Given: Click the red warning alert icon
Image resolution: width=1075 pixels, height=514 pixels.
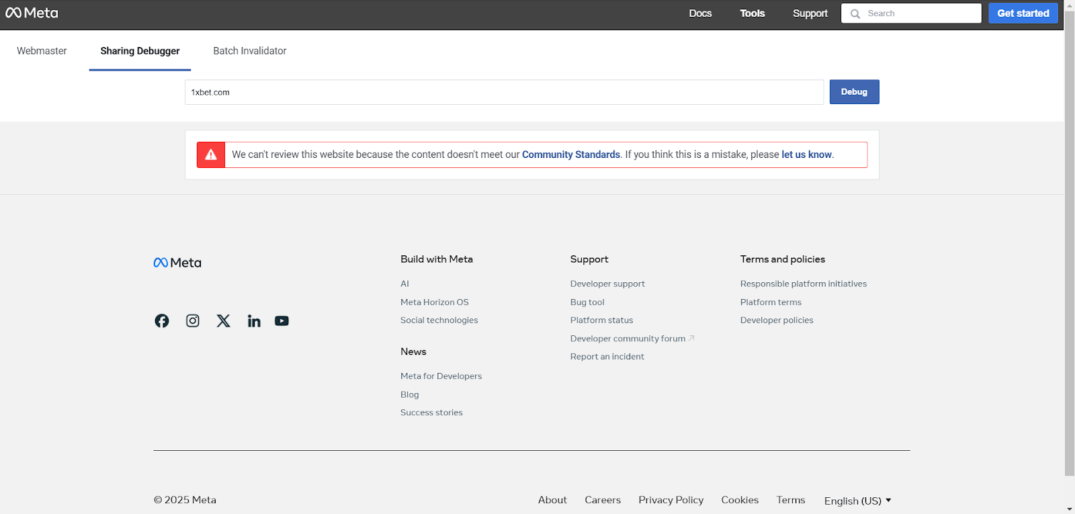Looking at the screenshot, I should 211,155.
